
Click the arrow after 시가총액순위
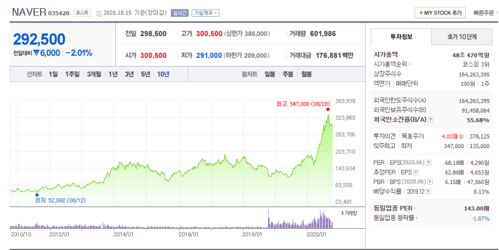(x=409, y=65)
